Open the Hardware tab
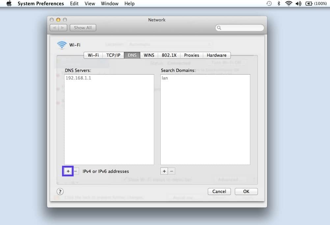330x225 pixels. point(216,55)
